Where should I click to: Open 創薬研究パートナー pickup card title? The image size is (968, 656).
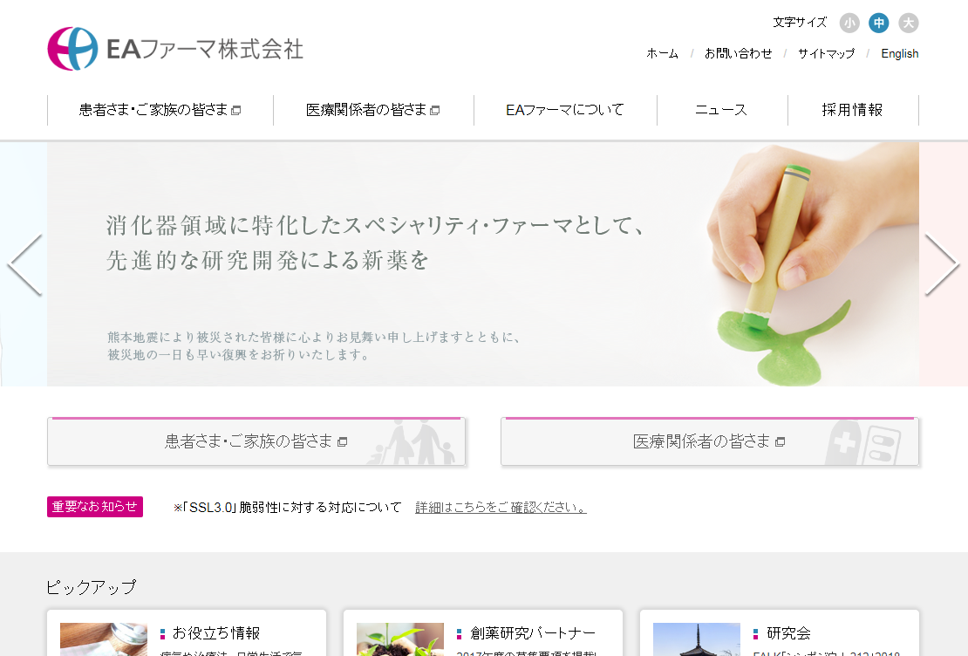pyautogui.click(x=533, y=633)
